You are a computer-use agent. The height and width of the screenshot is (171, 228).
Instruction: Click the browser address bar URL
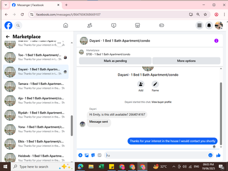pos(68,15)
